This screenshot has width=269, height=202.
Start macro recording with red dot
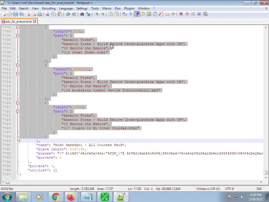pos(181,14)
